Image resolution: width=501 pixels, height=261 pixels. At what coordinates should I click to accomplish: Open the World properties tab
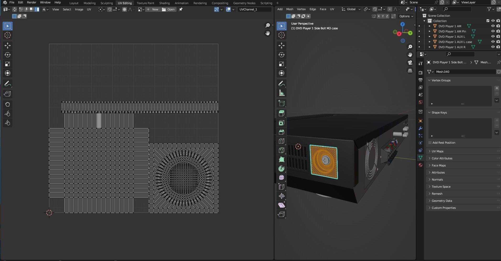(421, 102)
